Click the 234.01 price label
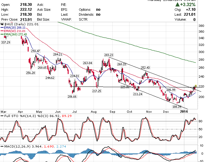Image resolution: width=208 pixels, height=162 pixels. tap(75, 76)
